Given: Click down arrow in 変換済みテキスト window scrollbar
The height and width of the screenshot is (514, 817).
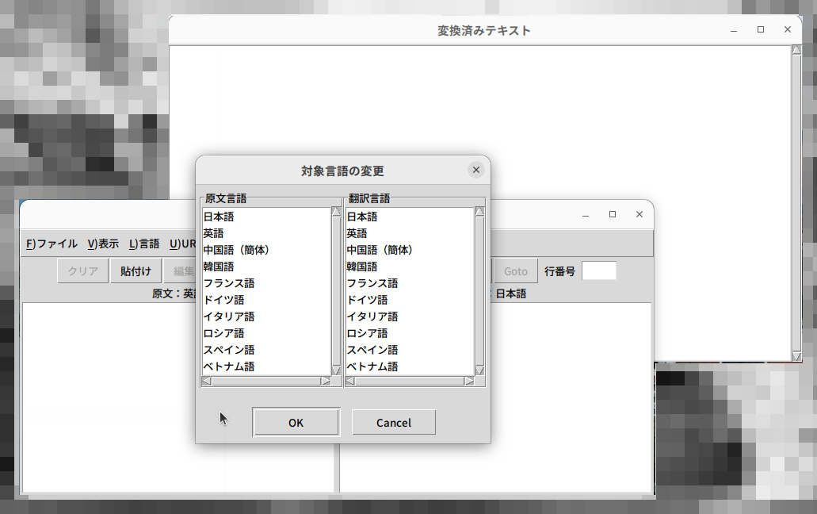Looking at the screenshot, I should point(796,356).
